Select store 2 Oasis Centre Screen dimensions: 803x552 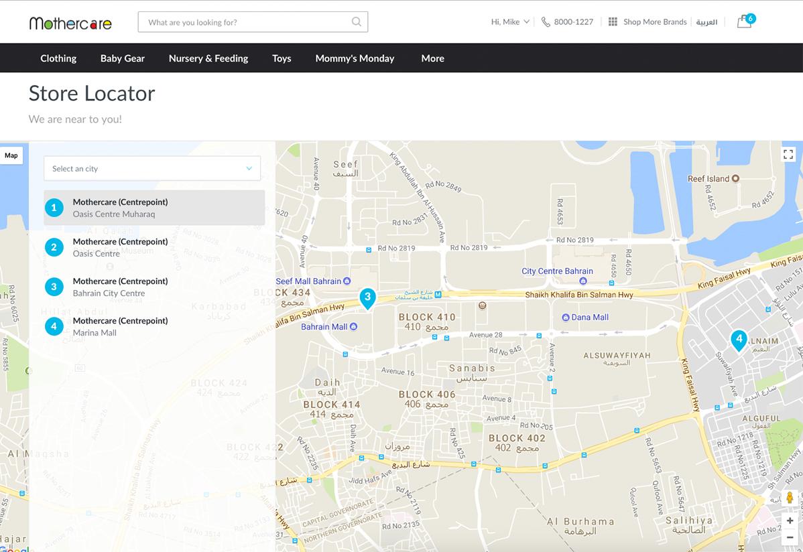154,247
